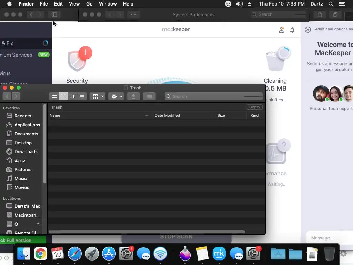Open MacKeeper notifications bell
The height and width of the screenshot is (265, 353).
292,30
